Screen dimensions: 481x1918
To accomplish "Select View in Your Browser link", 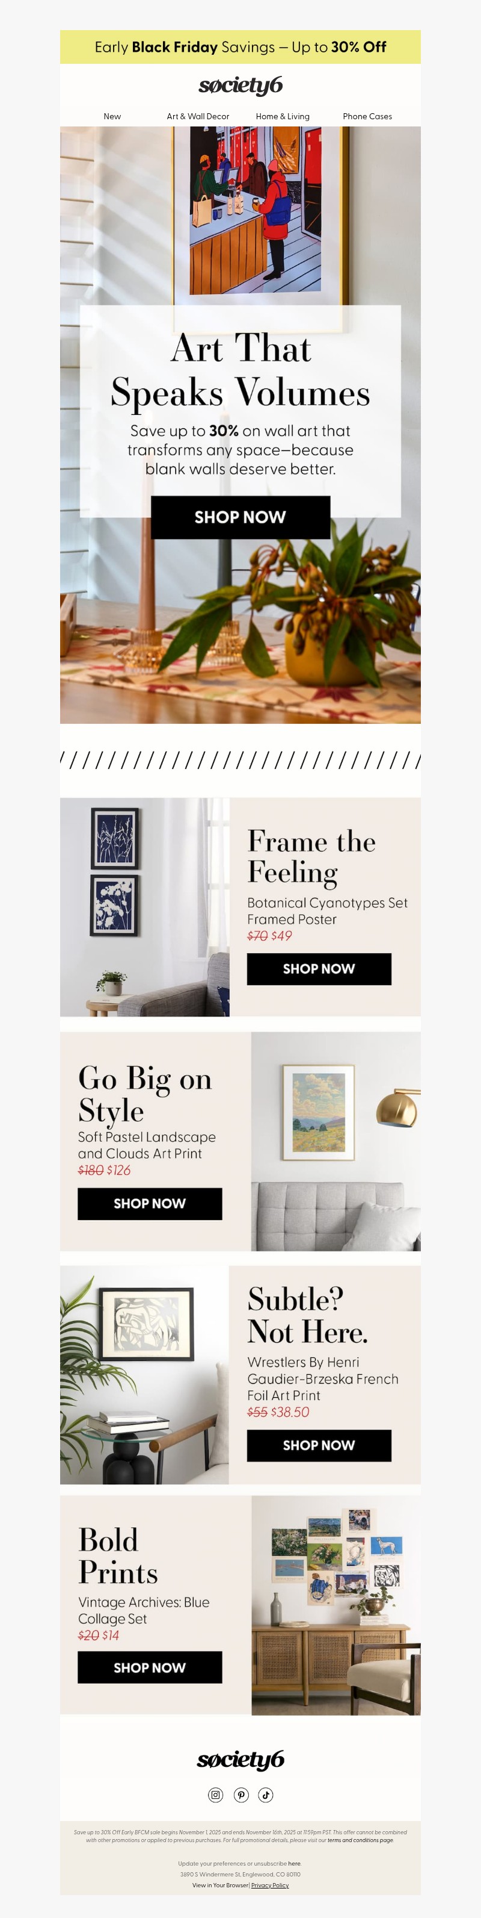I will pos(220,1885).
